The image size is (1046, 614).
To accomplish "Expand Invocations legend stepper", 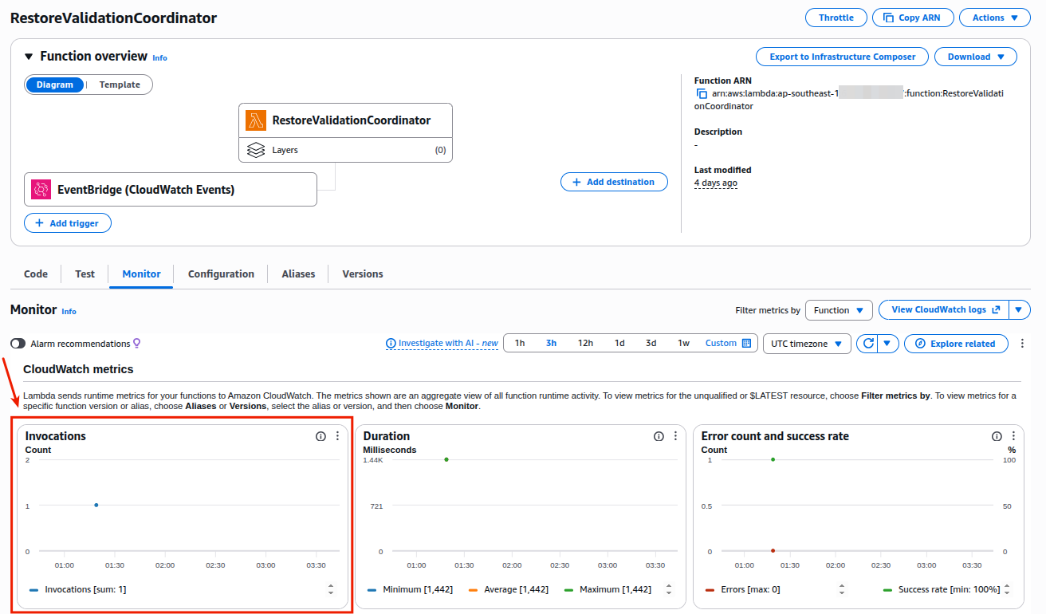I will pos(331,589).
